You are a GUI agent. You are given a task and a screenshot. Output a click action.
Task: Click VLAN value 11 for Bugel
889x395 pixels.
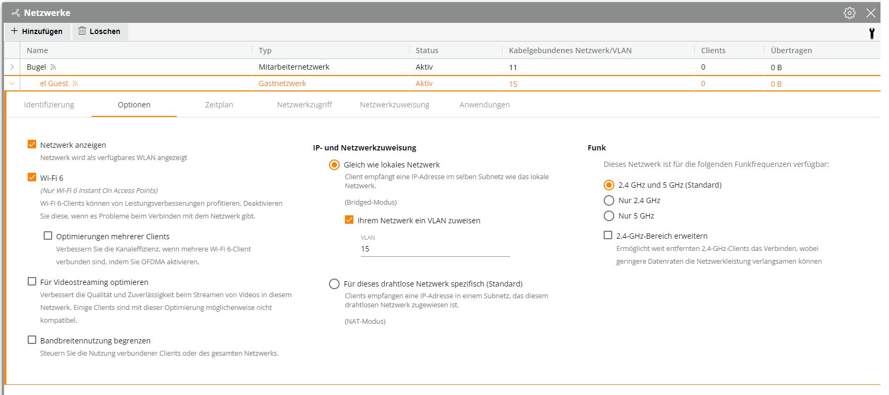click(x=513, y=68)
